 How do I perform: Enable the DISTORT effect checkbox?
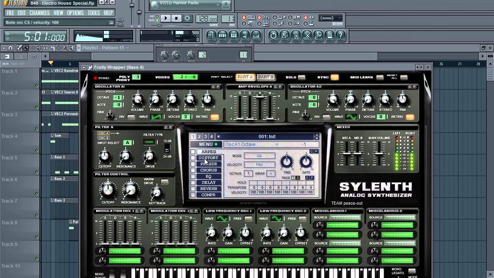[193, 158]
